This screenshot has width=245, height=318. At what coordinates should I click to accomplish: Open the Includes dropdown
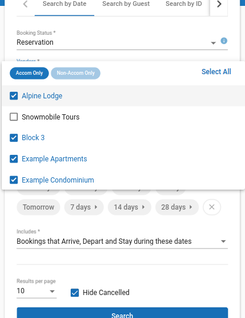[x=122, y=241]
